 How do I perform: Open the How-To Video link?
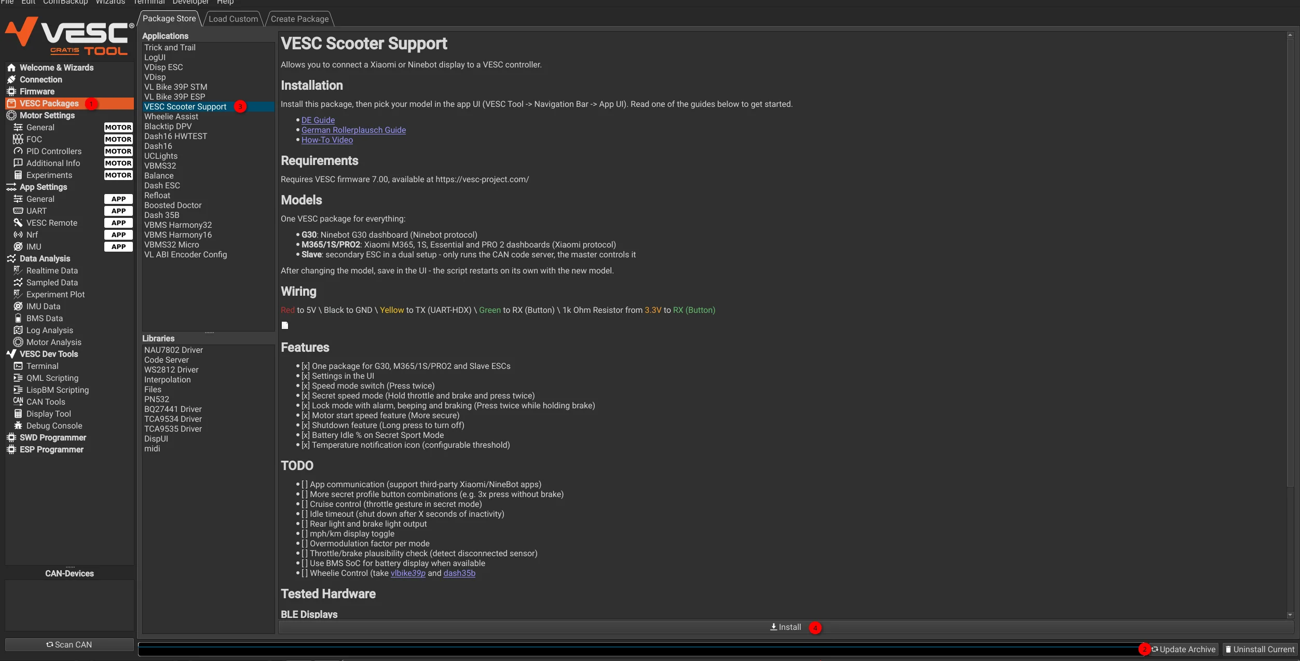pyautogui.click(x=327, y=140)
